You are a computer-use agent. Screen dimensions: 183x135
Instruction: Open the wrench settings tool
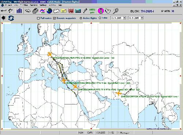click(x=115, y=11)
